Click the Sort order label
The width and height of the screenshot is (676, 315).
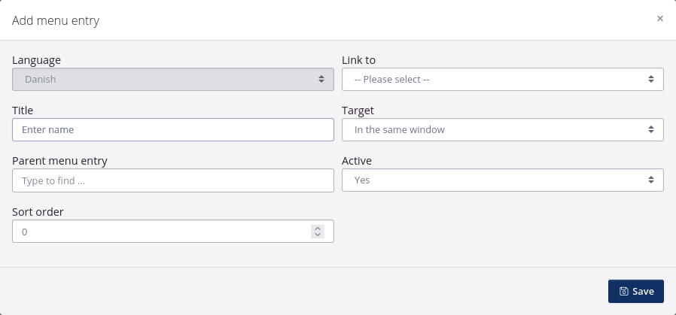38,212
